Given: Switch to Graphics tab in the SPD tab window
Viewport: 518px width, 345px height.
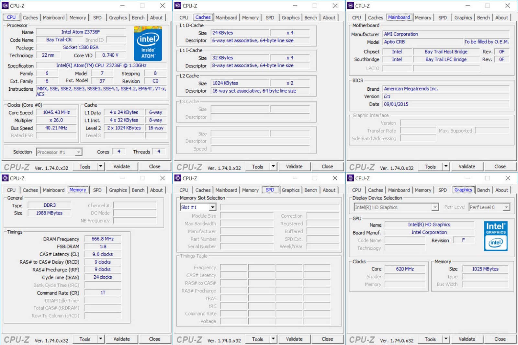Looking at the screenshot, I should coord(290,190).
